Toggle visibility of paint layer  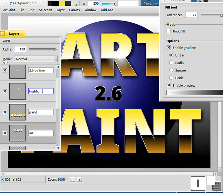click(x=5, y=112)
